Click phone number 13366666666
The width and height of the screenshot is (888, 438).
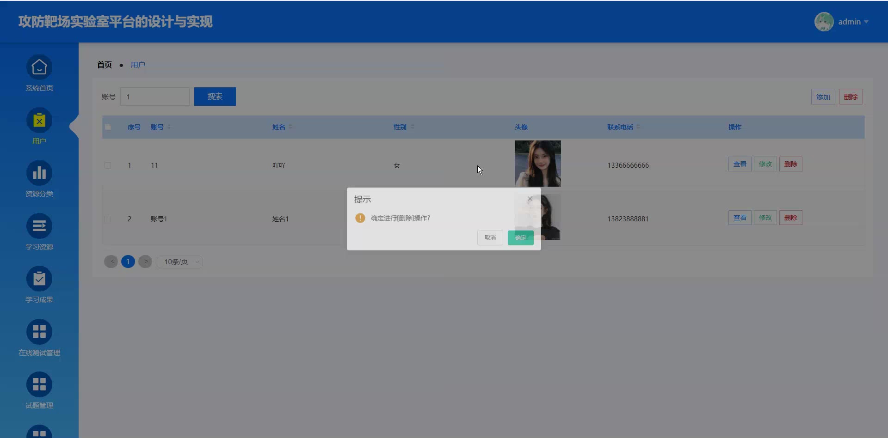coord(628,165)
